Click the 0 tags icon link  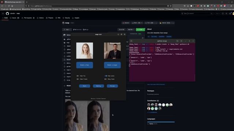click(x=86, y=29)
